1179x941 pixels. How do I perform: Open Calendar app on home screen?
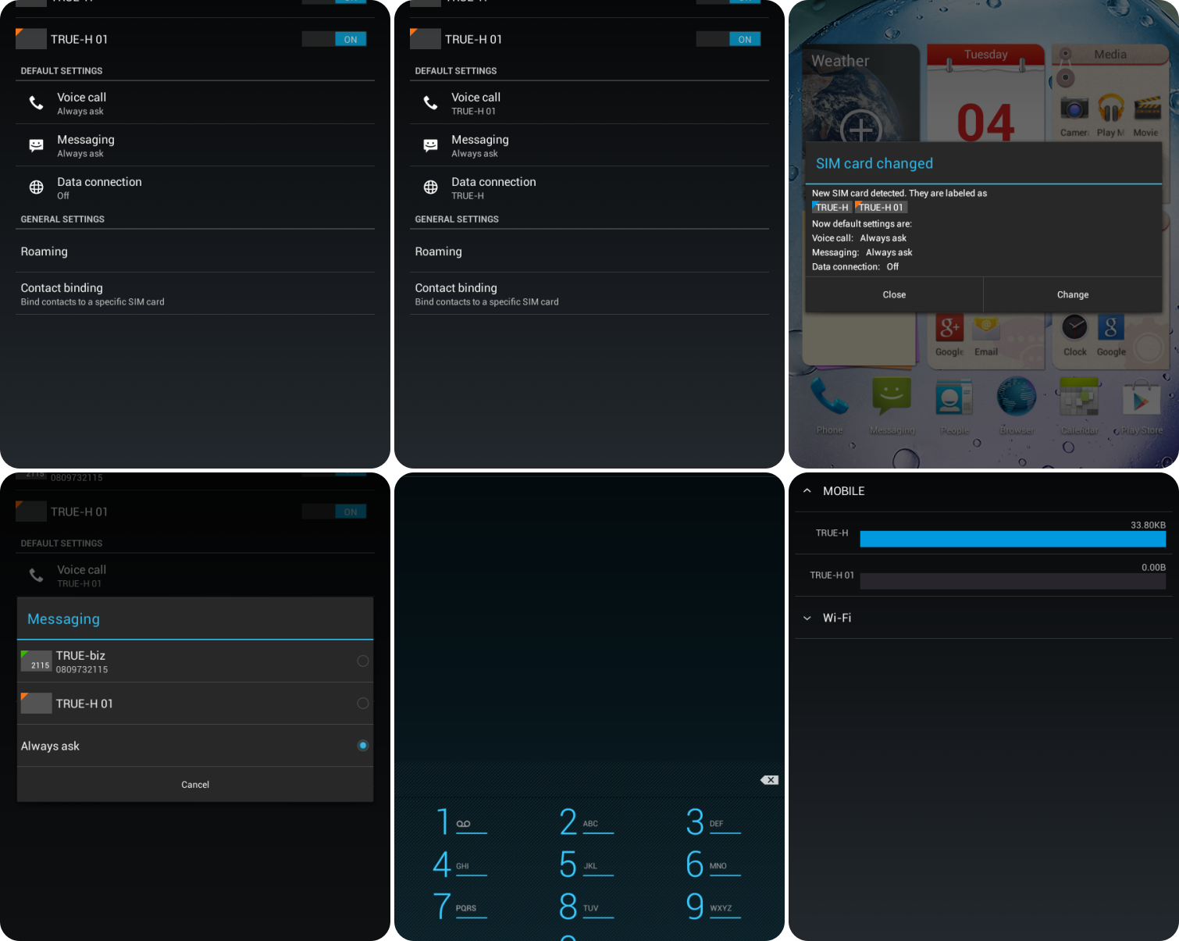click(x=1079, y=405)
